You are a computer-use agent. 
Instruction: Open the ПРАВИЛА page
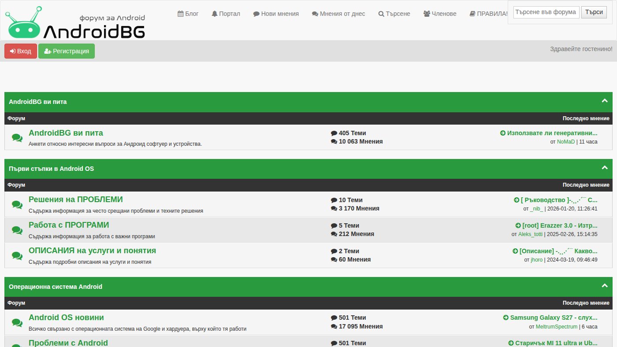point(489,14)
